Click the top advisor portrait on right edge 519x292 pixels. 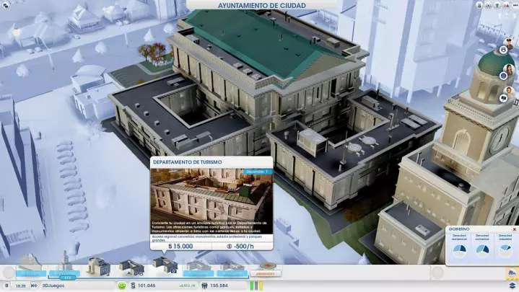[x=509, y=43]
